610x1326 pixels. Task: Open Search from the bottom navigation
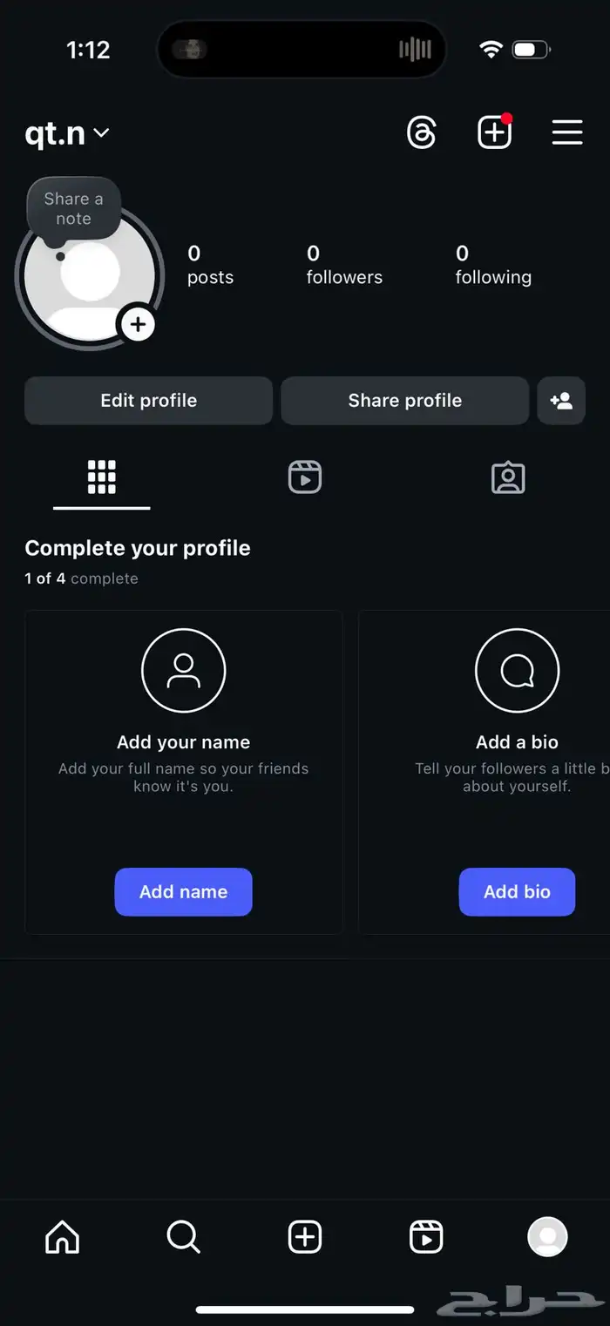coord(183,1236)
